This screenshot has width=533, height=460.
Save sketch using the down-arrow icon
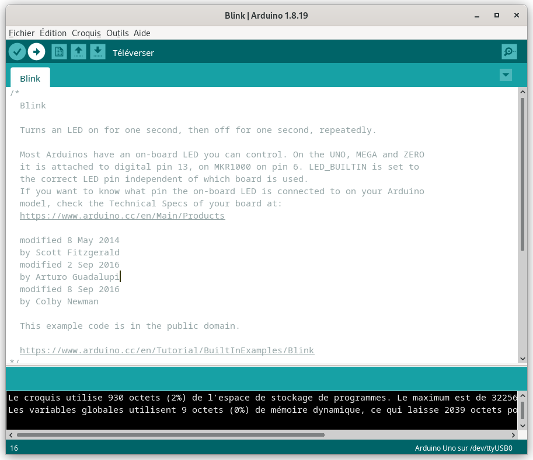pos(98,52)
